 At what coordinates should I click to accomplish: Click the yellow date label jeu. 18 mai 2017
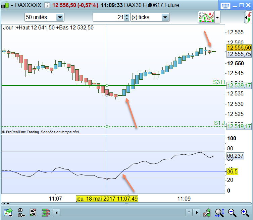pyautogui.click(x=107, y=199)
